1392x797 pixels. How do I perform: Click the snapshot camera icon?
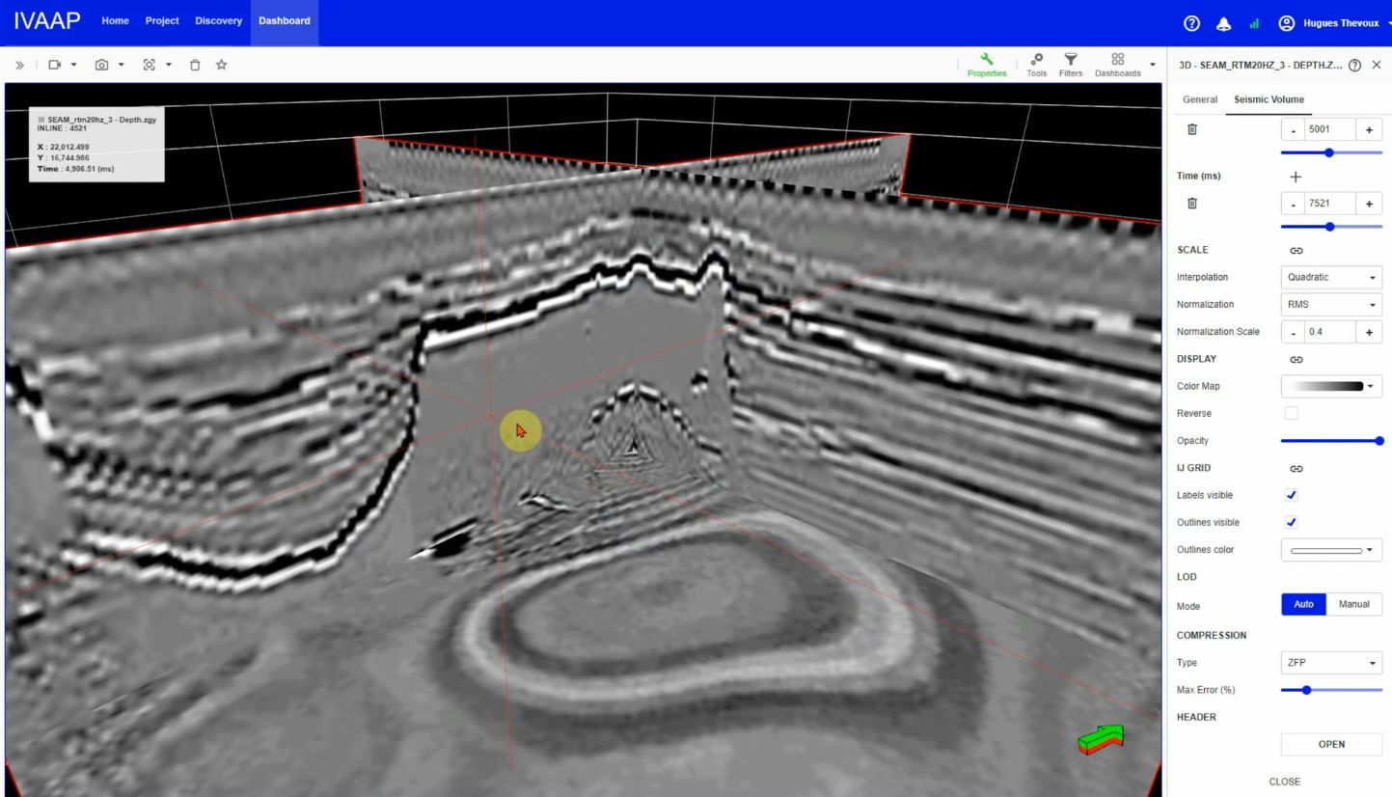(x=101, y=65)
